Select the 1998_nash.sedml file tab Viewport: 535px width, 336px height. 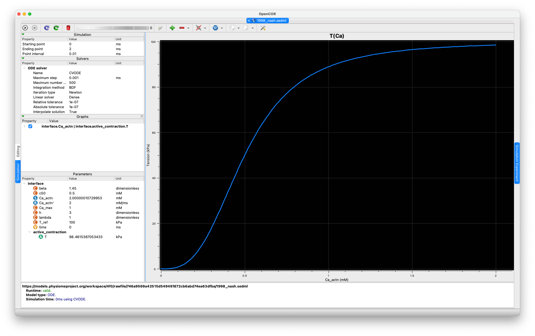271,21
